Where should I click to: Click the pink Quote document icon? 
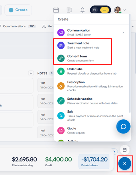(61, 131)
